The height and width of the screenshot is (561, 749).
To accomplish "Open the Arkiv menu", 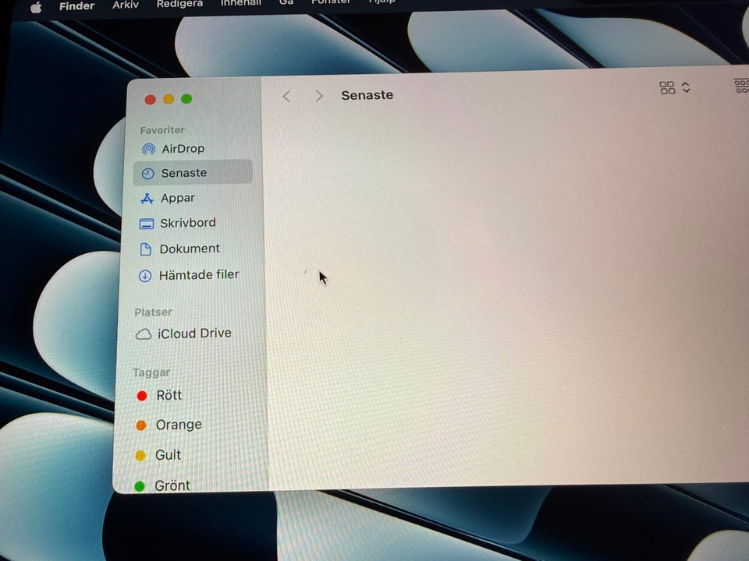I will pos(126,5).
